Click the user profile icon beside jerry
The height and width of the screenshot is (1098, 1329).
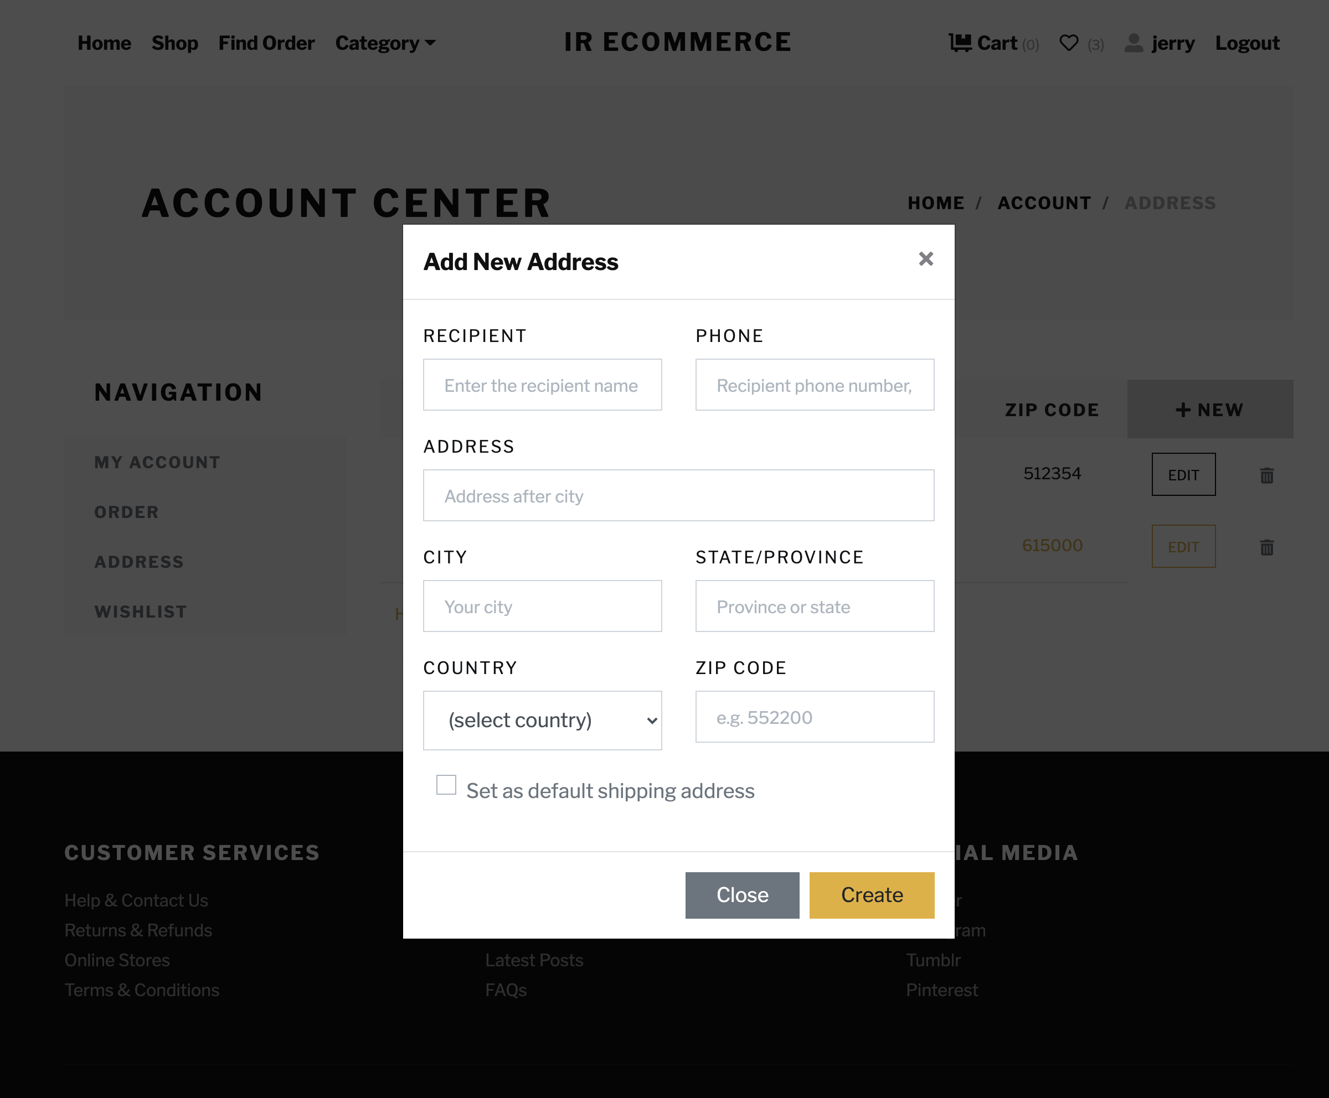click(1133, 43)
